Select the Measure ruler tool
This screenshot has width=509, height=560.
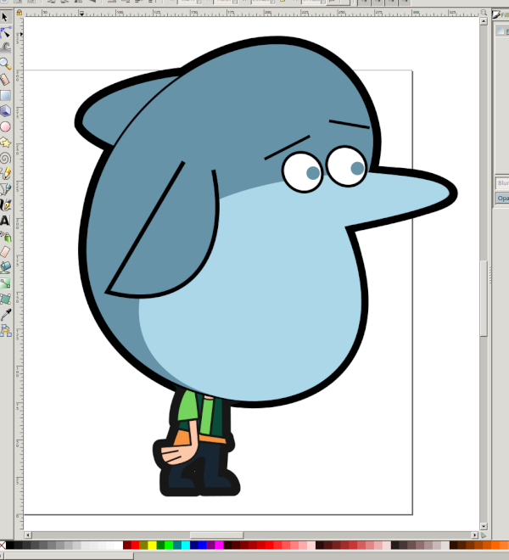5,79
